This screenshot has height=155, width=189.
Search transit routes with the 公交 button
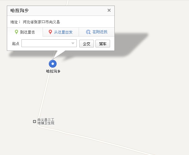coord(86,43)
